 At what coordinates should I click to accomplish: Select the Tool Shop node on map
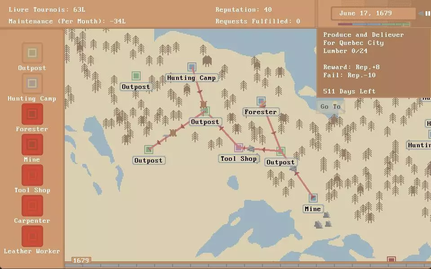coord(239,148)
